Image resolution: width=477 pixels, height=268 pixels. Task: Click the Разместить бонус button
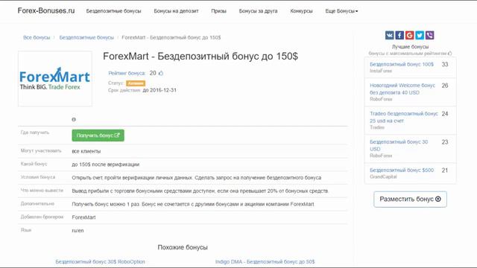point(410,199)
